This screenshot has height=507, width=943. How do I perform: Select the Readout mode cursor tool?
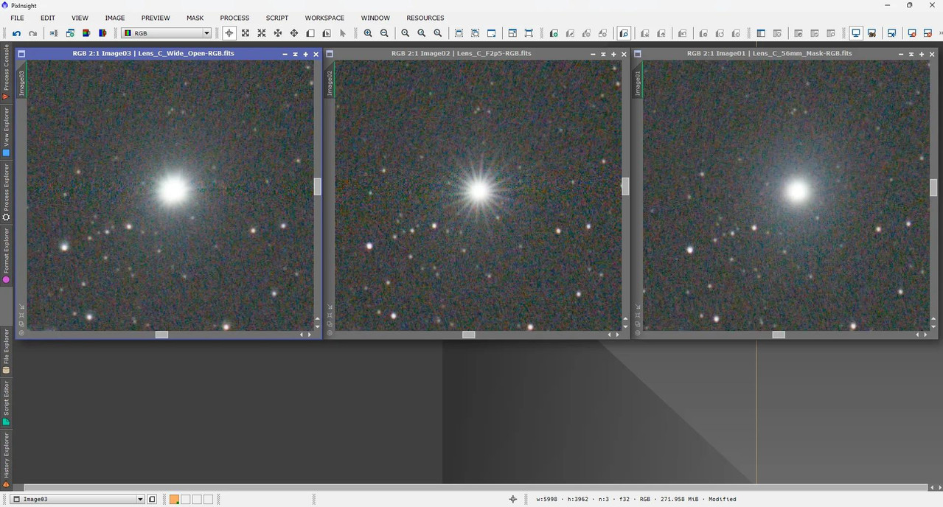tap(229, 33)
